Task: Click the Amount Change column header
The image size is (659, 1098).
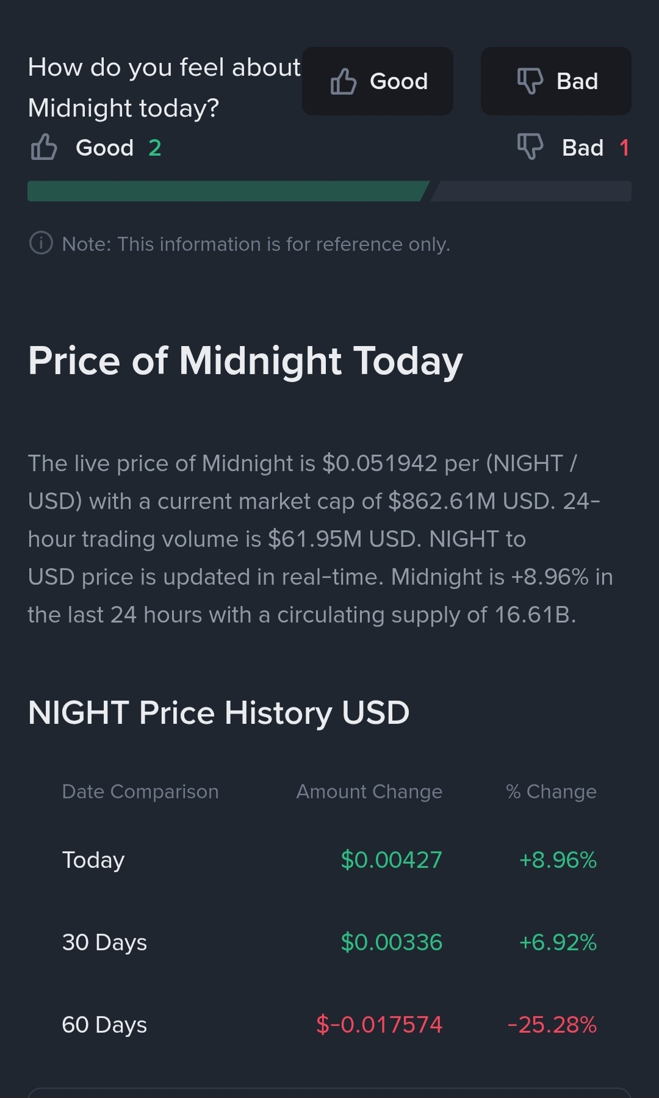Action: pyautogui.click(x=369, y=792)
